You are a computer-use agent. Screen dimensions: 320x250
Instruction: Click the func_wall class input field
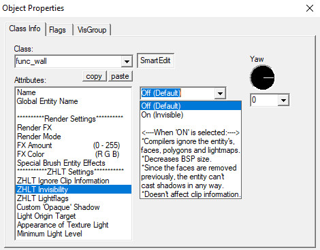pyautogui.click(x=68, y=61)
